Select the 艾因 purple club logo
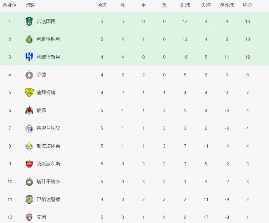Viewport: 269px width, 223px height. click(x=29, y=217)
